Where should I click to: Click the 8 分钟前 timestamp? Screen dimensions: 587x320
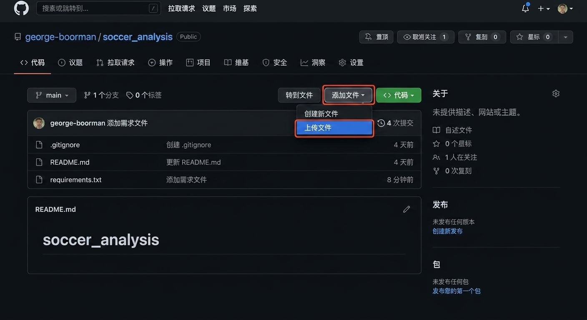point(400,180)
